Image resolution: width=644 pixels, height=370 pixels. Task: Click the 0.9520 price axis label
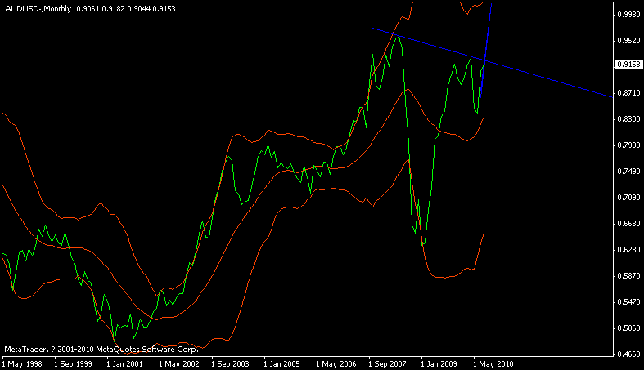click(x=628, y=41)
